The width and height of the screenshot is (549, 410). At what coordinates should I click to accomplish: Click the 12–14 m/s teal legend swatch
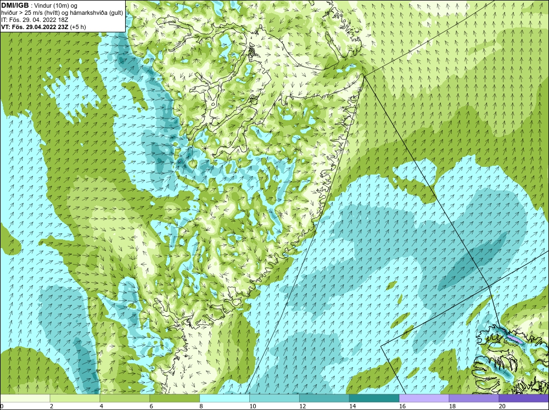(324, 398)
